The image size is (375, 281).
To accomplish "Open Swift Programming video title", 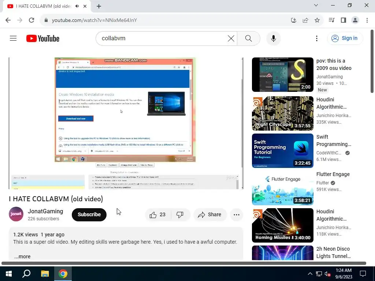I will click(334, 140).
